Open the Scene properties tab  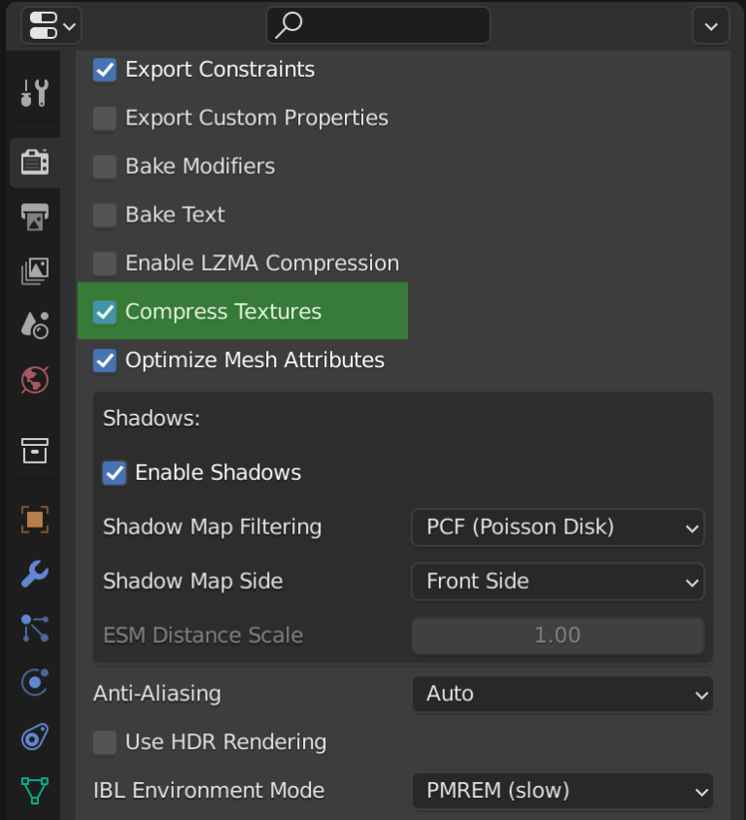click(33, 325)
